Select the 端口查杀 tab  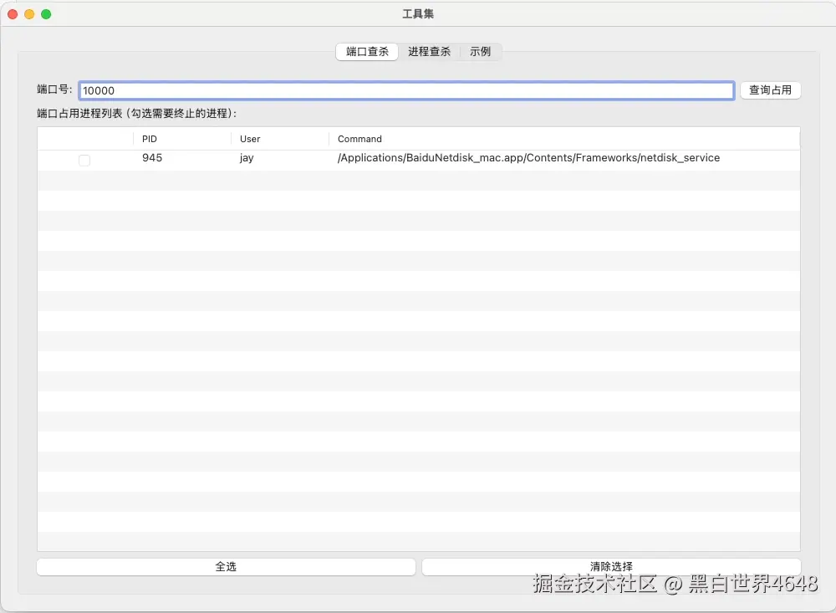(x=366, y=51)
